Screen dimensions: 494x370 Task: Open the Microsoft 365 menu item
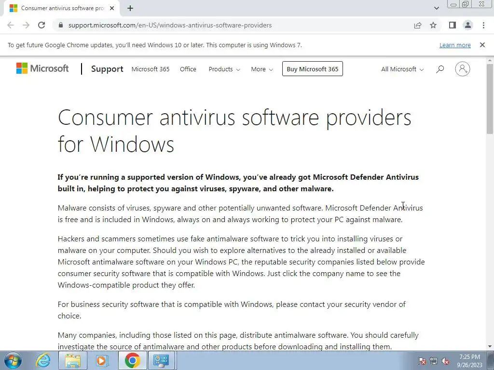point(151,69)
